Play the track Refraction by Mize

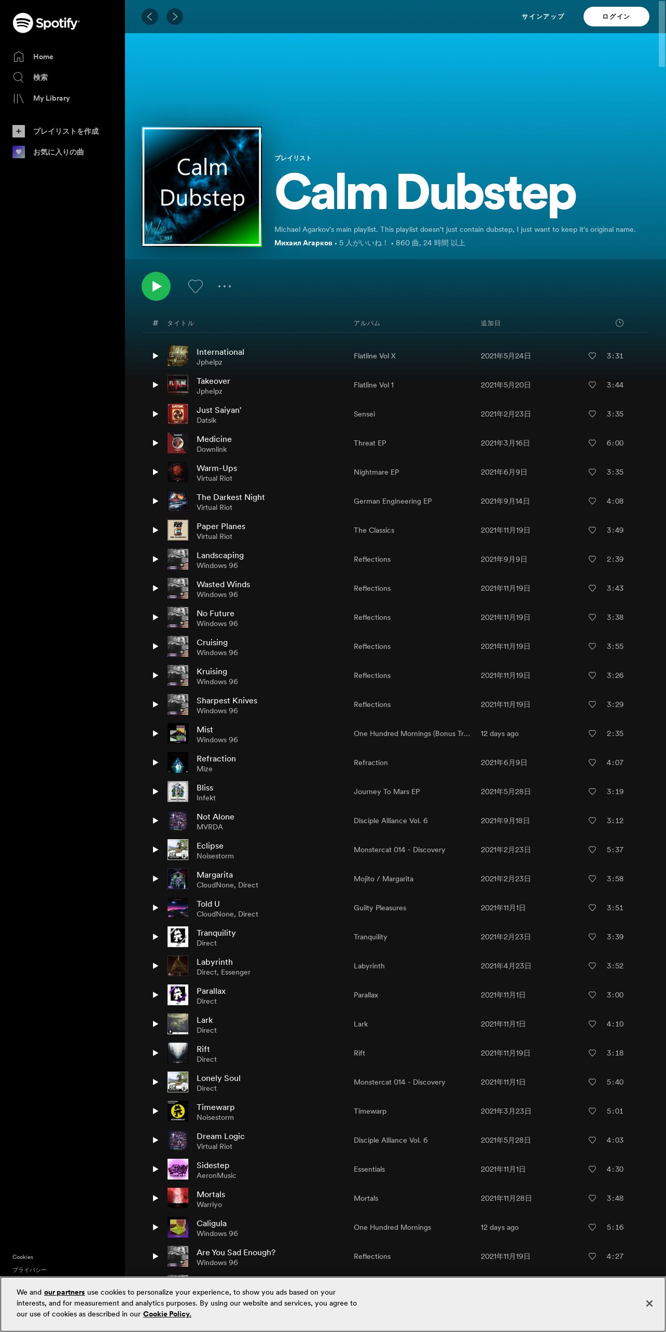click(x=155, y=762)
